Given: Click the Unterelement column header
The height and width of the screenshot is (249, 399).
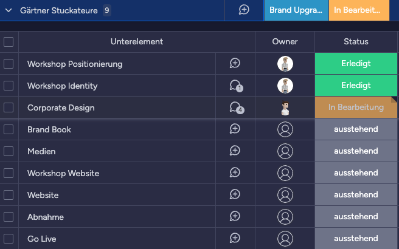Looking at the screenshot, I should [x=136, y=41].
